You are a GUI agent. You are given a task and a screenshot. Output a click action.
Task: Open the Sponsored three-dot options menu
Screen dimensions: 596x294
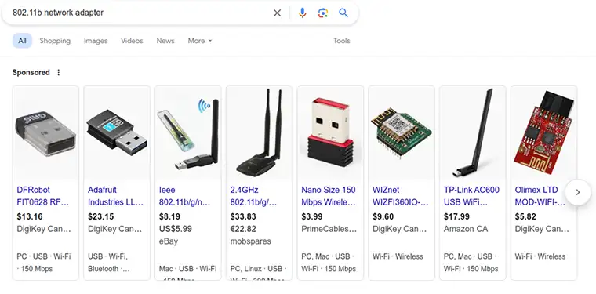click(58, 72)
